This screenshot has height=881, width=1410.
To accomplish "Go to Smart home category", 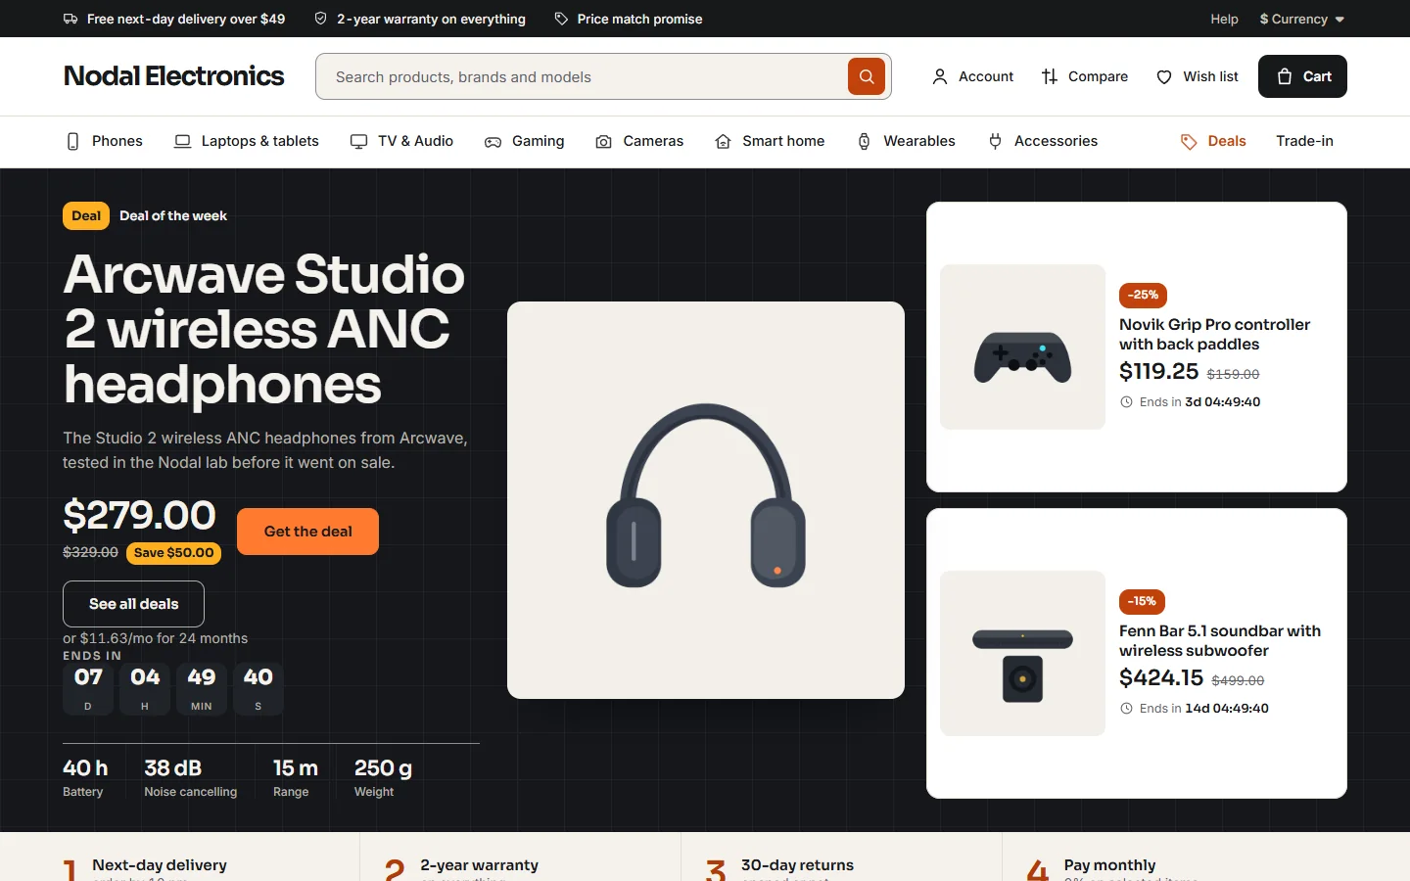I will (x=770, y=141).
